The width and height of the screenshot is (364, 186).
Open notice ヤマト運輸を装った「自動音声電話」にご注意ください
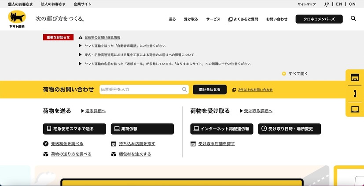[125, 46]
